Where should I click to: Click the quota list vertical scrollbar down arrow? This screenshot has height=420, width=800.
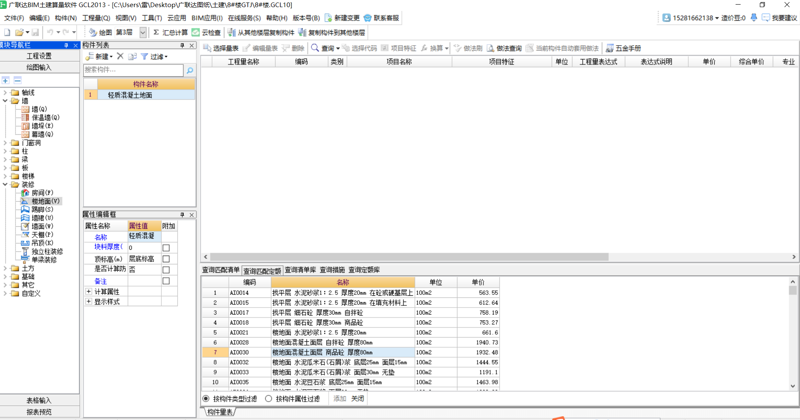[x=792, y=386]
